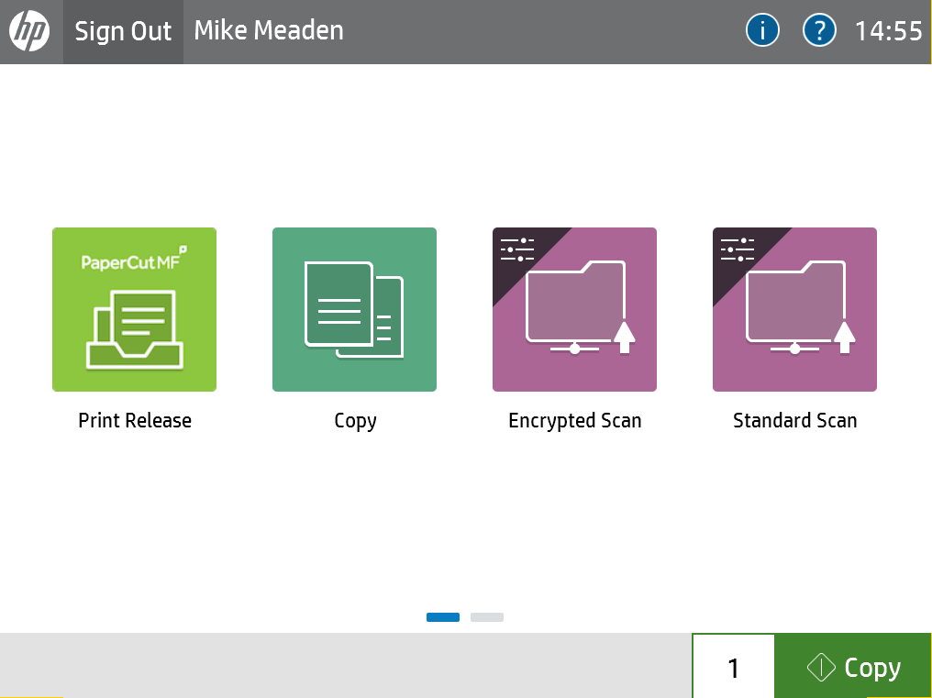The width and height of the screenshot is (932, 698).
Task: Open help via the question mark icon
Action: [819, 31]
